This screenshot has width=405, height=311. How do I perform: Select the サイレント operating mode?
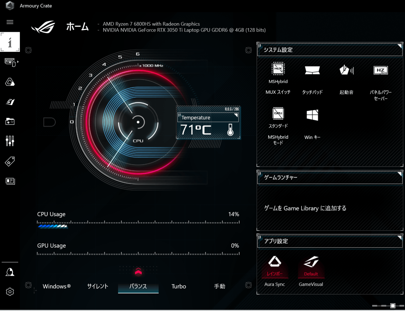[x=97, y=286]
